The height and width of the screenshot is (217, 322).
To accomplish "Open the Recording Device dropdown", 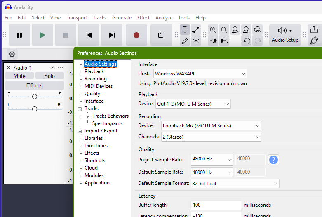I will pyautogui.click(x=211, y=126).
